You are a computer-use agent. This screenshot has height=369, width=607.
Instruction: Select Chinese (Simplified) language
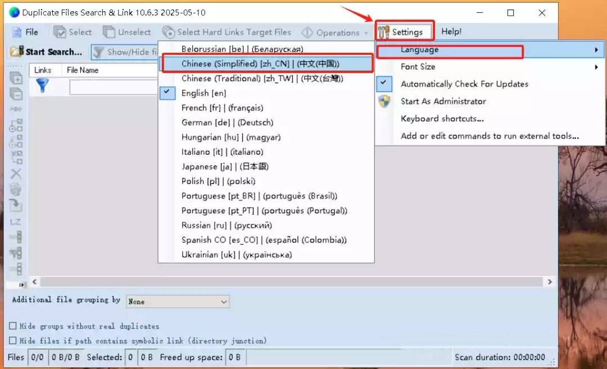pos(266,64)
